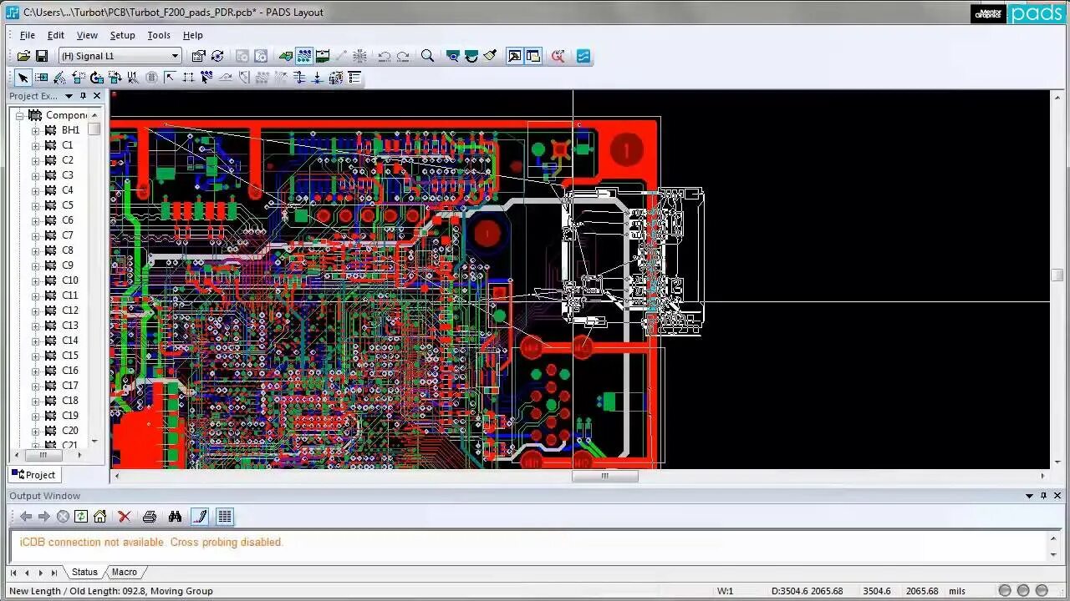Click the Undo arrow in the toolbar
Image resolution: width=1070 pixels, height=601 pixels.
384,56
